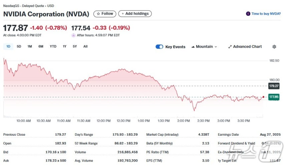Open the chart settings gear icon

pos(274,47)
